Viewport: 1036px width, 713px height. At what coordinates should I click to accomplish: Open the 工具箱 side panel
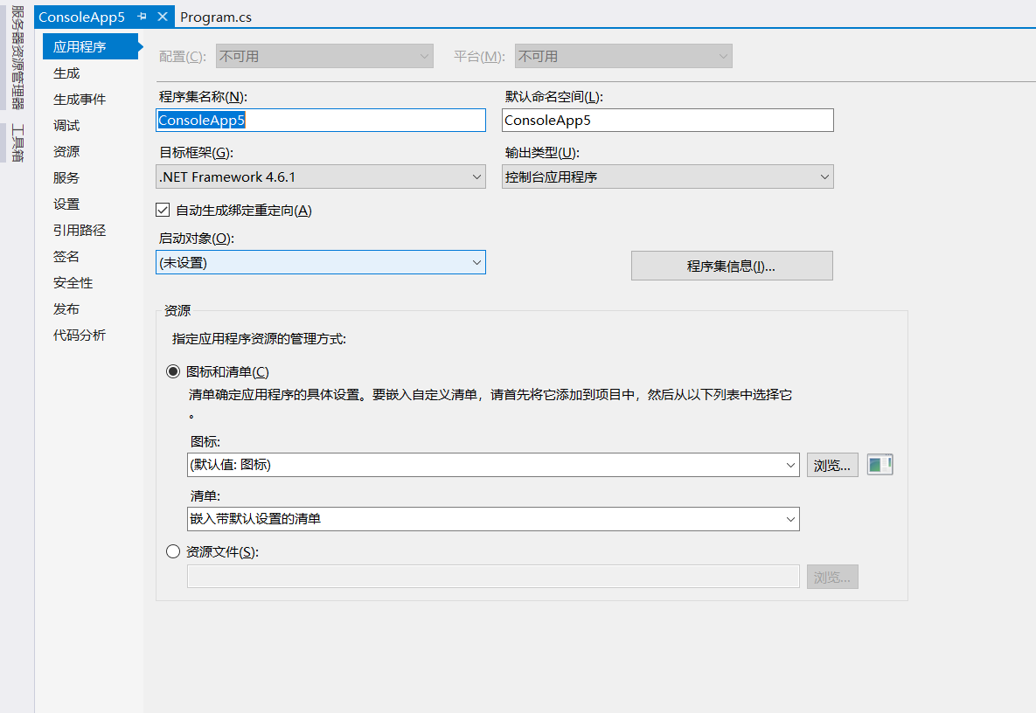tap(17, 142)
